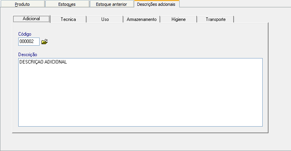
Task: Select the Descrições adcionais tab
Action: tap(156, 4)
